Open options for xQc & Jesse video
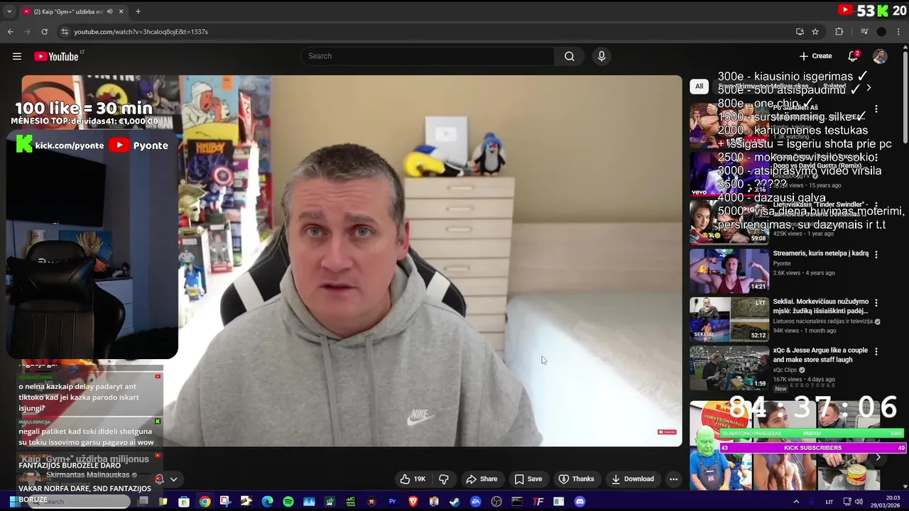The image size is (909, 511). pos(876,351)
